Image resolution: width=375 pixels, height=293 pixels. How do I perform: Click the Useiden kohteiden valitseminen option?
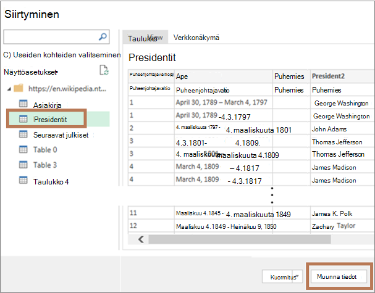click(x=62, y=55)
